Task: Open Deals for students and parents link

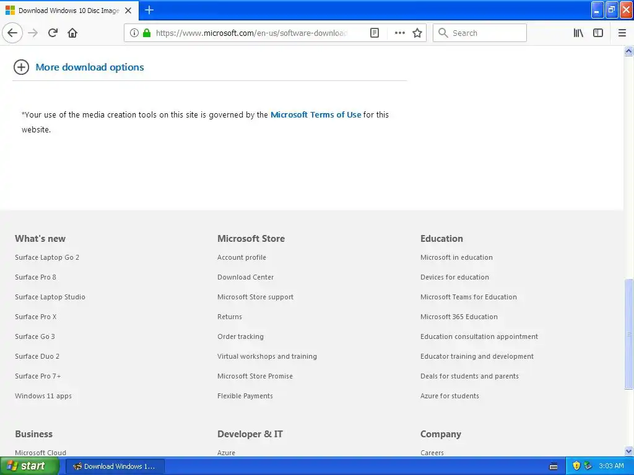Action: 469,376
